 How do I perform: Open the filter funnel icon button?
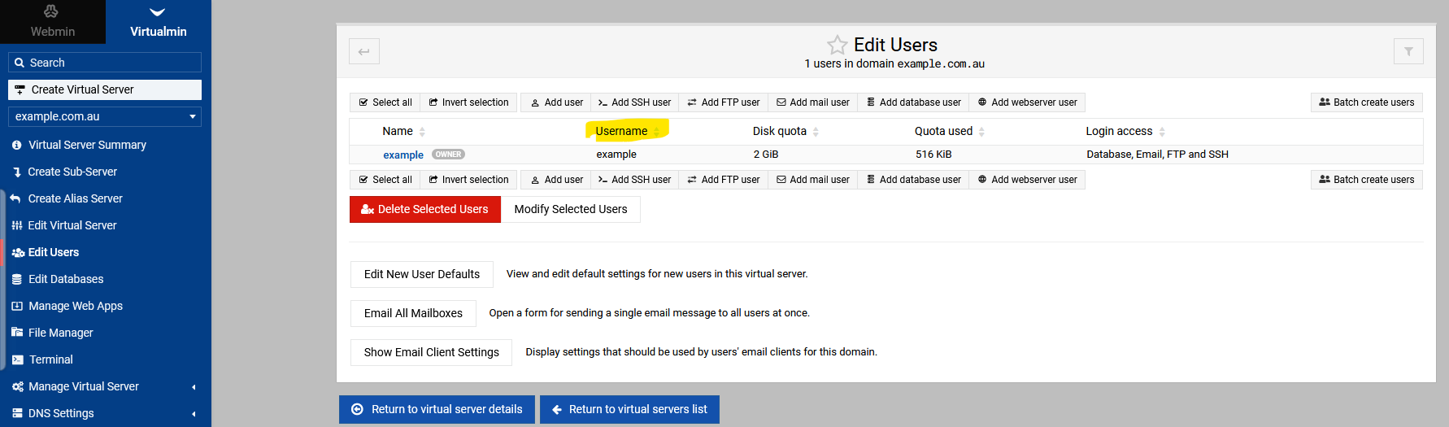(x=1408, y=51)
